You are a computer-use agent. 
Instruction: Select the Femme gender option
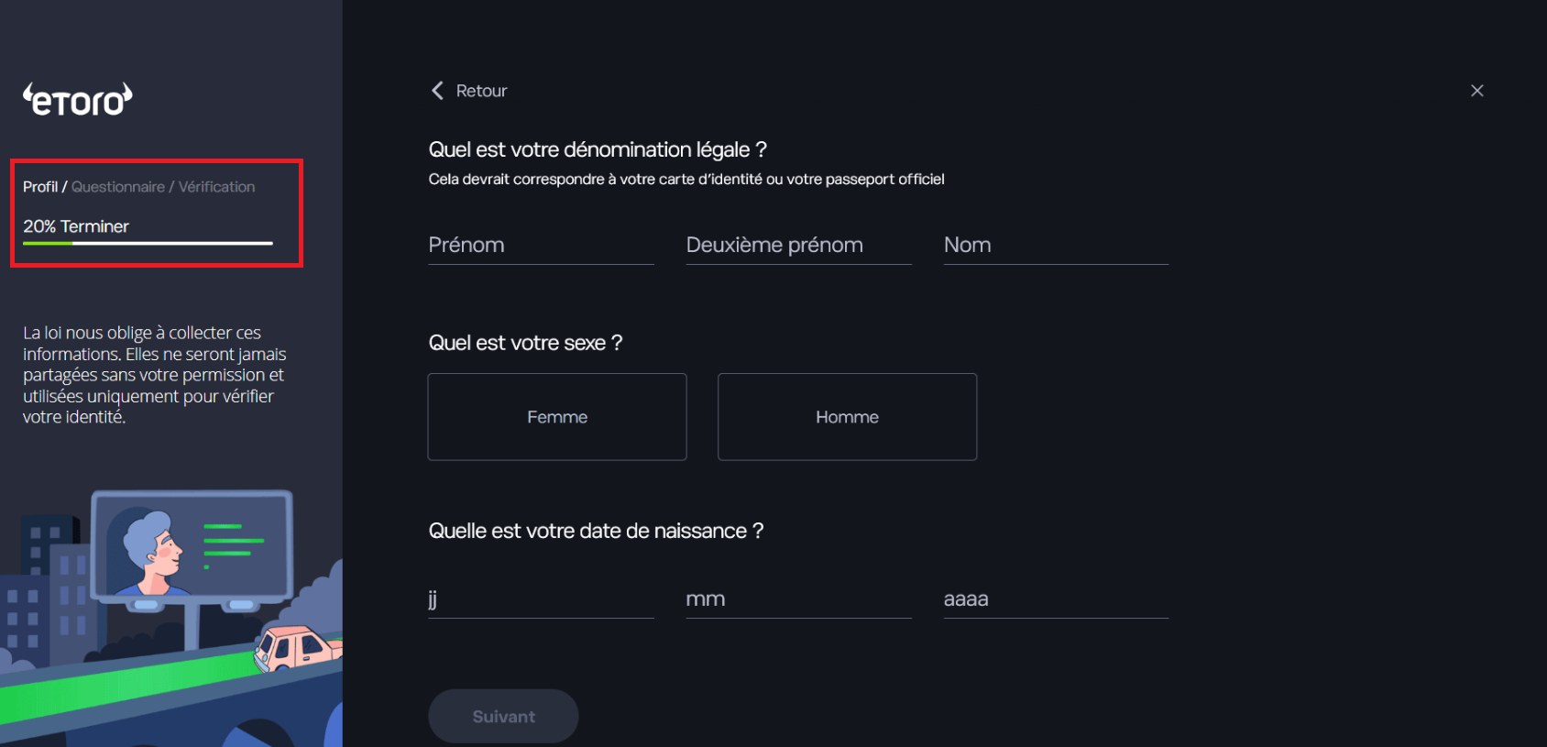556,416
